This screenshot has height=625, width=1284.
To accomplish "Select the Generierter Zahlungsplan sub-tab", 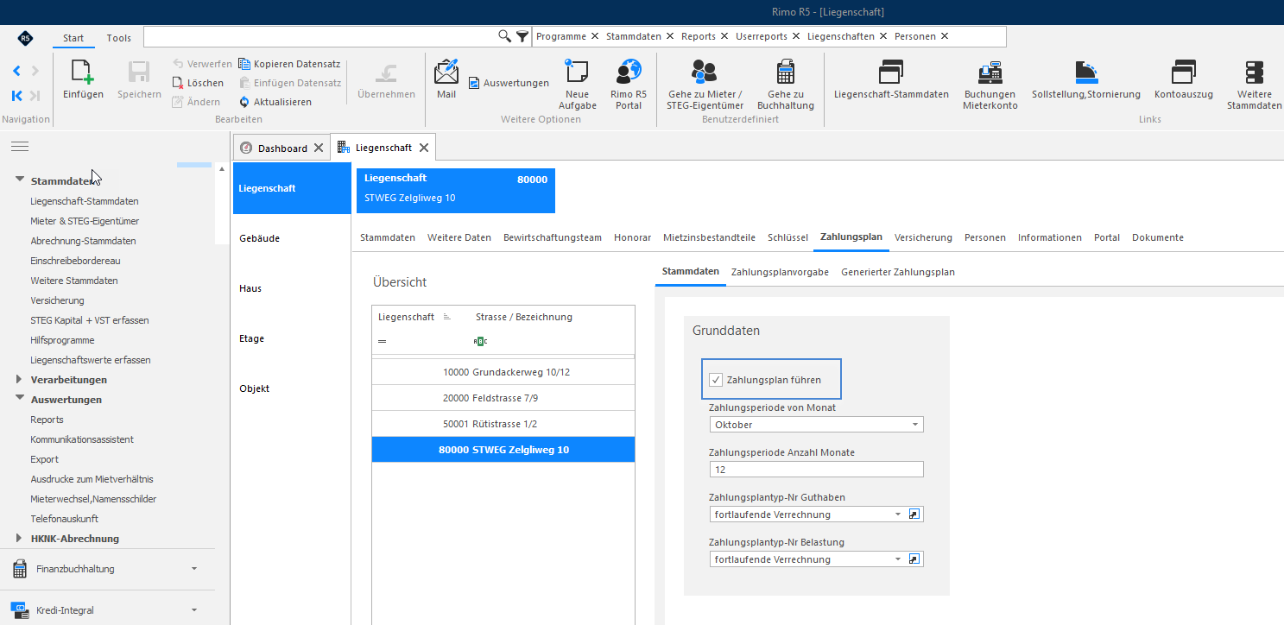I will [x=898, y=272].
